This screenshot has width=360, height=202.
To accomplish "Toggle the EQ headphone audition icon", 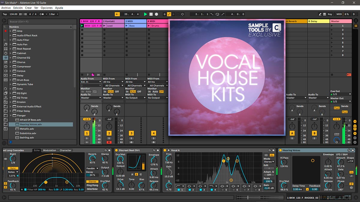I will tap(266, 155).
